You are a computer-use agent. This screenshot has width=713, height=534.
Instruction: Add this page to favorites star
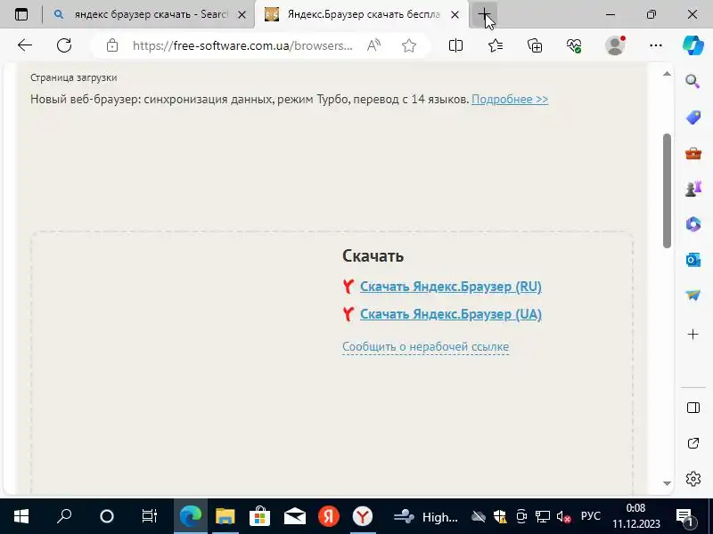(x=409, y=45)
